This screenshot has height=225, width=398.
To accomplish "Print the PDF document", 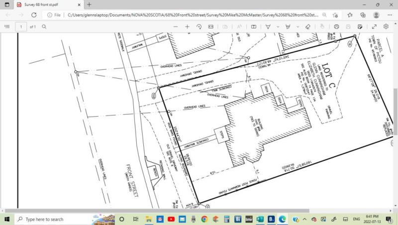I will click(337, 26).
